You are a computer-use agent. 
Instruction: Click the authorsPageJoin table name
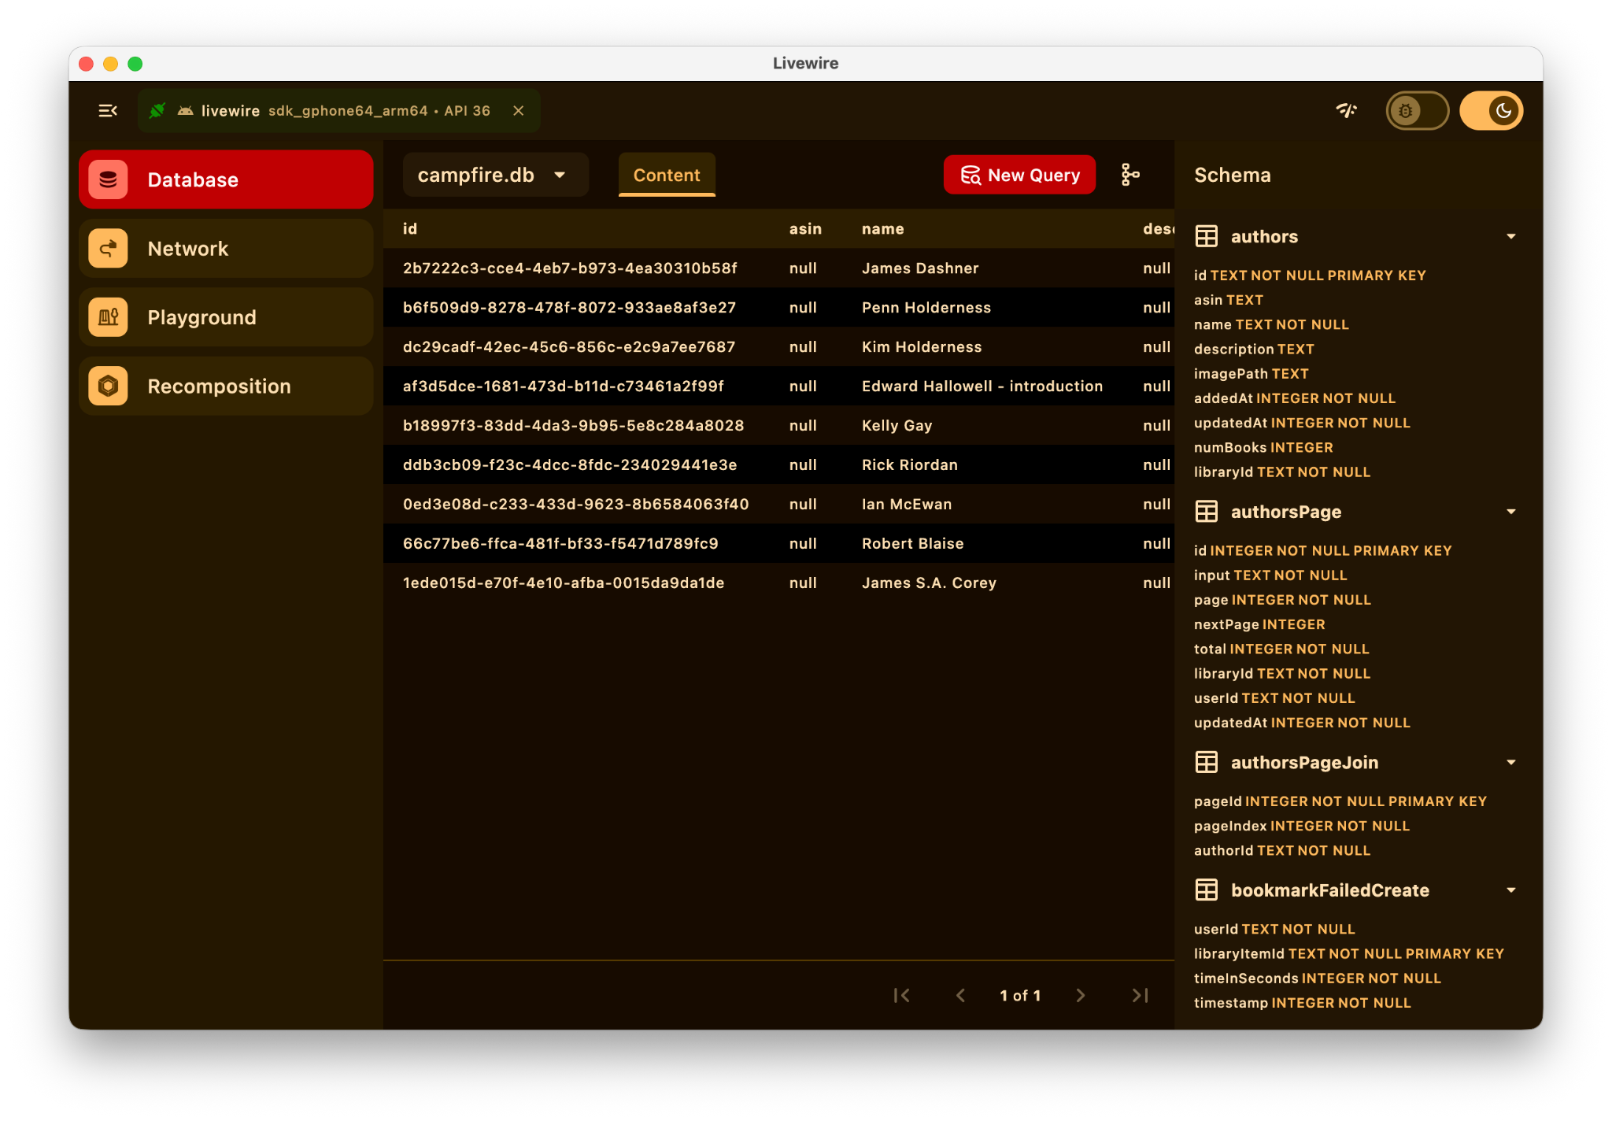(x=1304, y=762)
